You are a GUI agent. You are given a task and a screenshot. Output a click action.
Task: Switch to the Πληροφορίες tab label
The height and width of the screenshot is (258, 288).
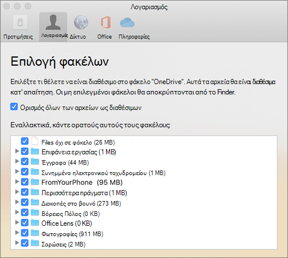pyautogui.click(x=134, y=37)
